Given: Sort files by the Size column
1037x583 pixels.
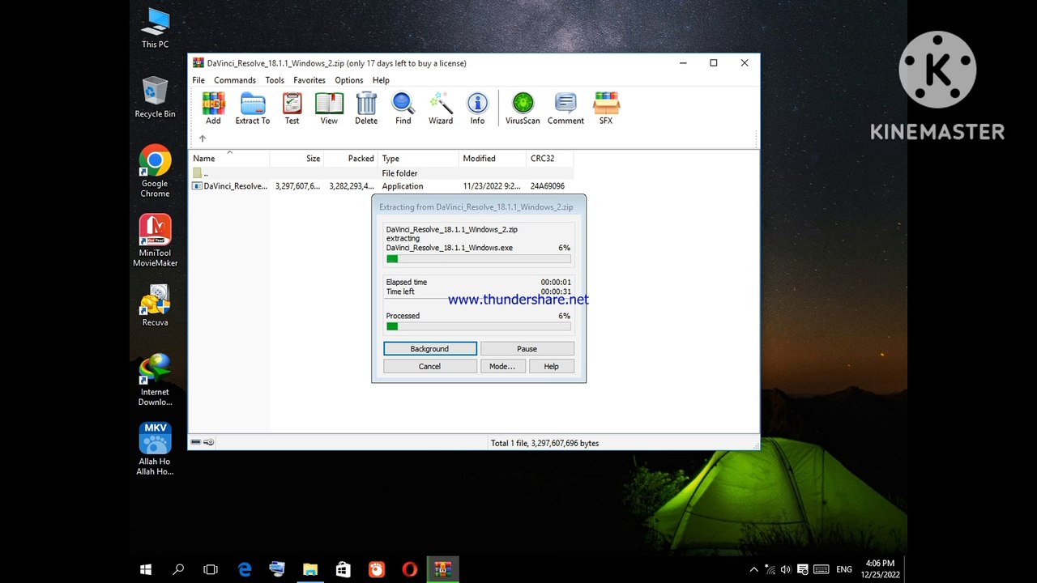Looking at the screenshot, I should pos(297,159).
